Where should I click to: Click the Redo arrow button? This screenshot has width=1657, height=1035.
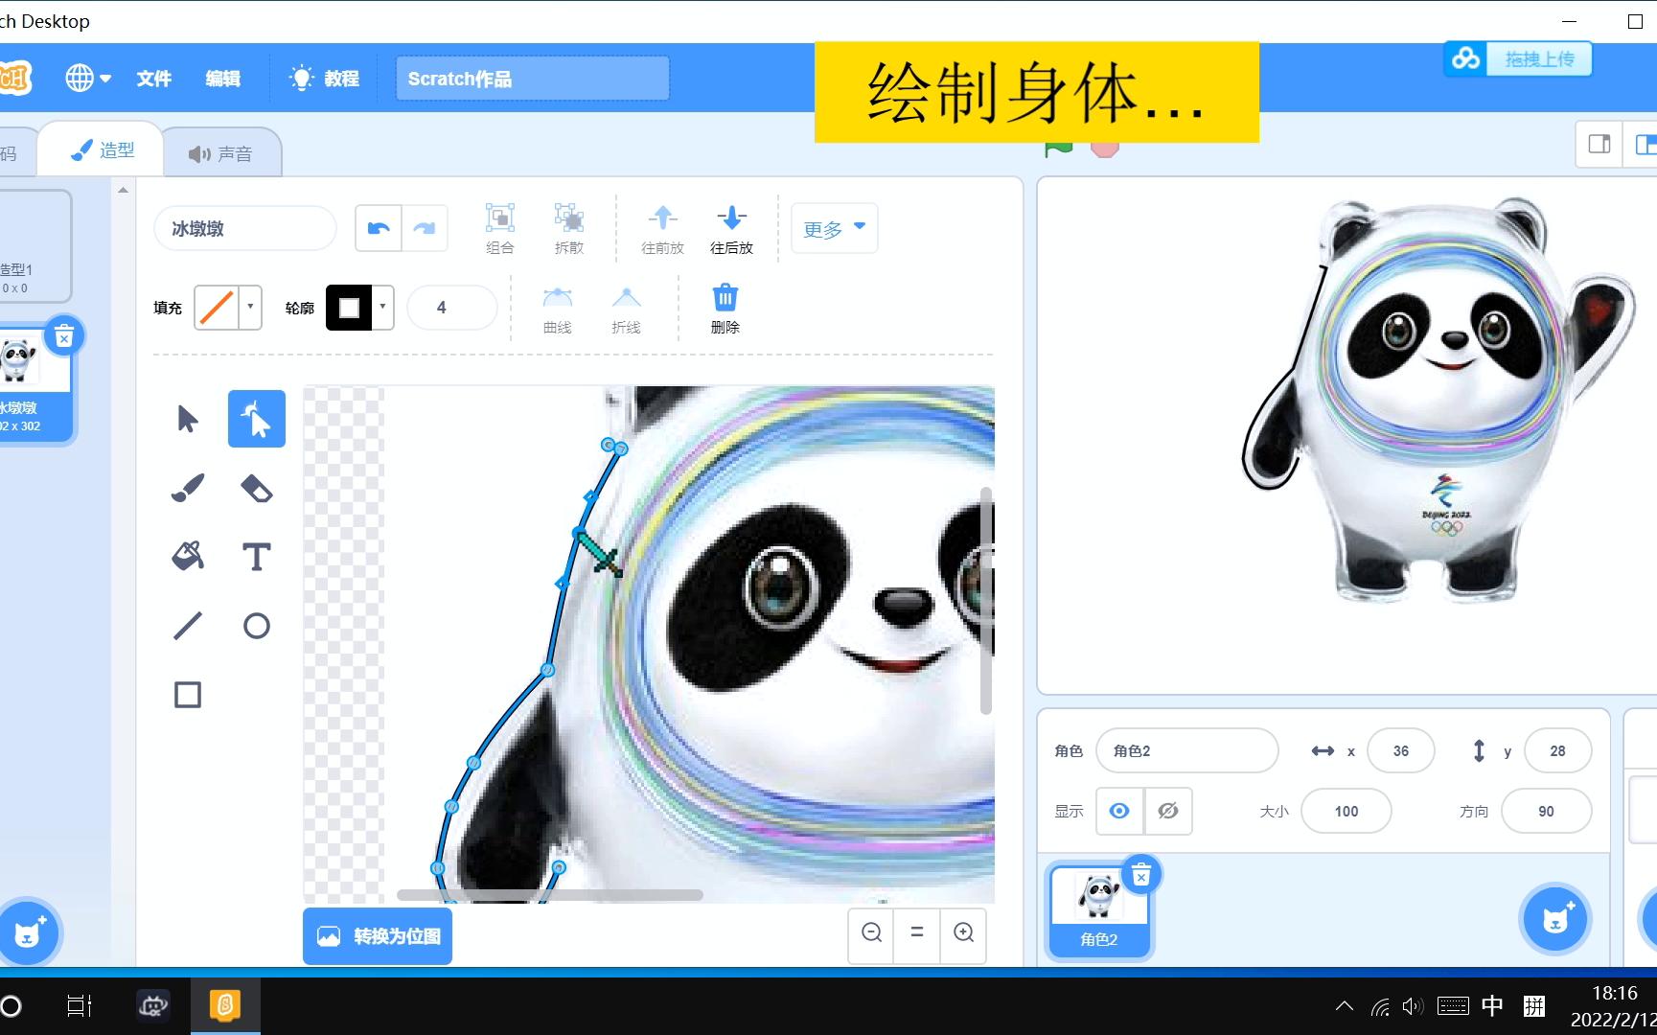(425, 228)
